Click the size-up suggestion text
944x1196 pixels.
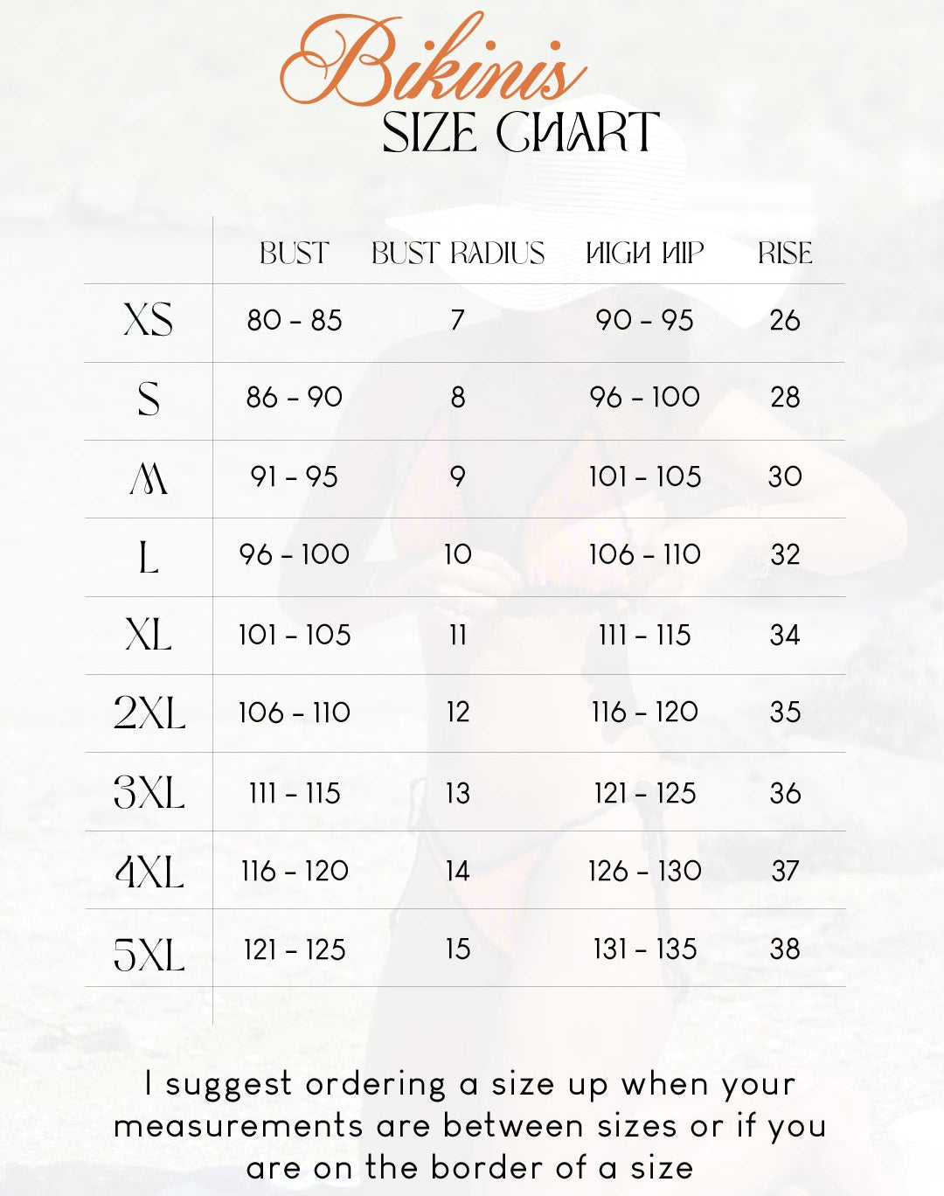[470, 1125]
